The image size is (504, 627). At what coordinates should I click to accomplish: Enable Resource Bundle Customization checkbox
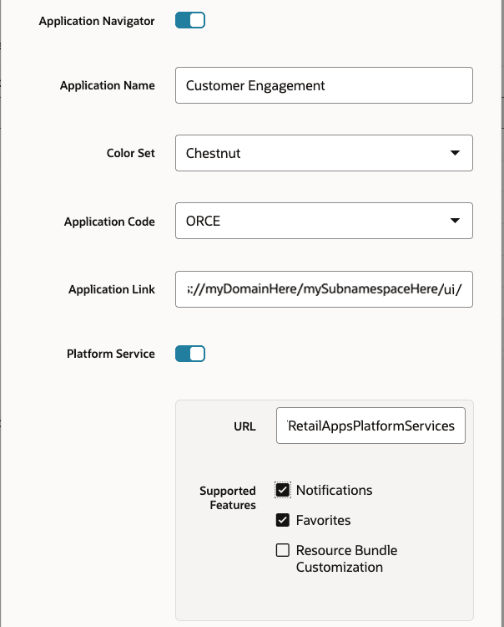pyautogui.click(x=283, y=550)
